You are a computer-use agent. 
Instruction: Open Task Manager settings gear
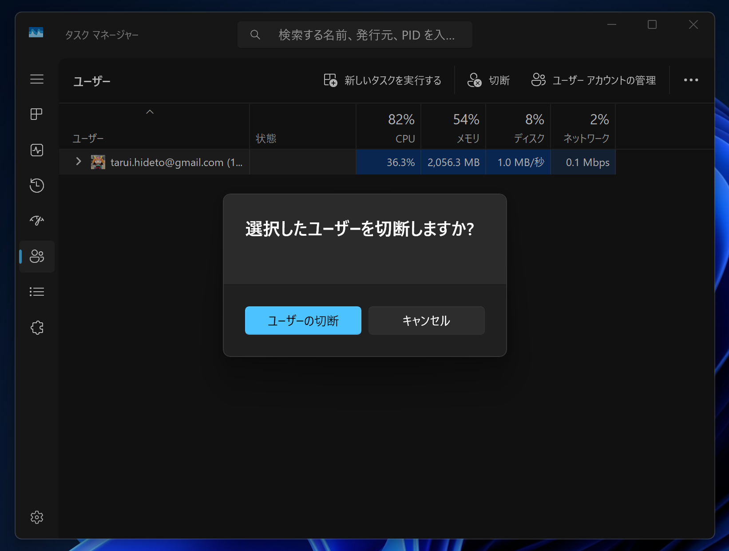[37, 517]
